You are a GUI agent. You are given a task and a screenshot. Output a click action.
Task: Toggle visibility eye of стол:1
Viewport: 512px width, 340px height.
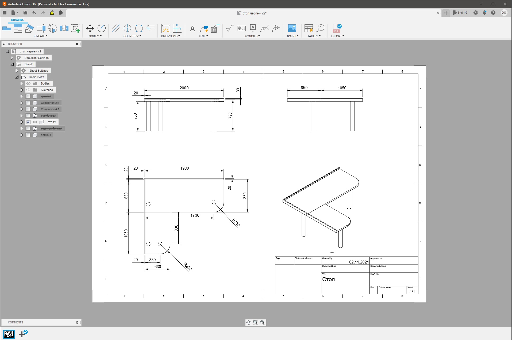pos(35,122)
